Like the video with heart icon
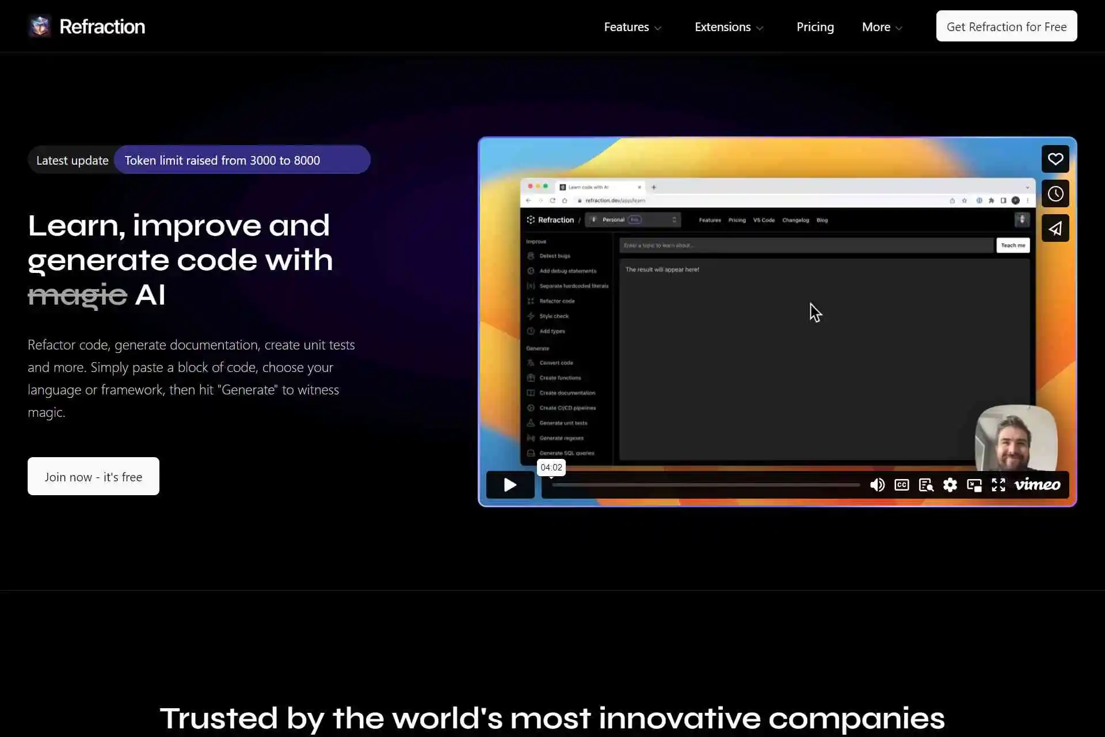This screenshot has width=1105, height=737. click(1055, 159)
